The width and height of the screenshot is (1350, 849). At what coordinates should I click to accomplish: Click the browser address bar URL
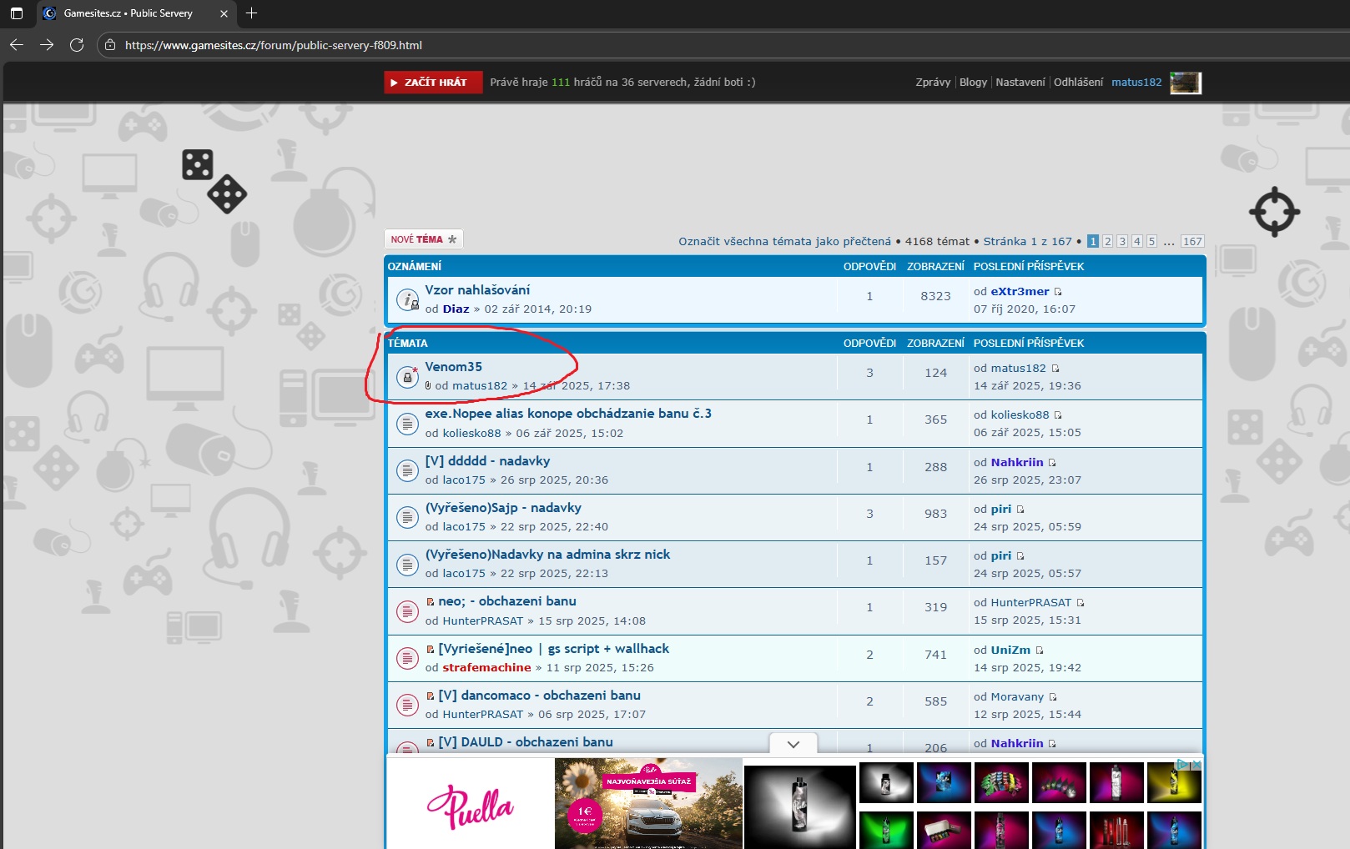pyautogui.click(x=274, y=45)
